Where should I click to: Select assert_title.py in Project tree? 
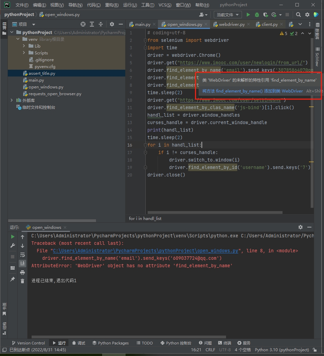42,73
